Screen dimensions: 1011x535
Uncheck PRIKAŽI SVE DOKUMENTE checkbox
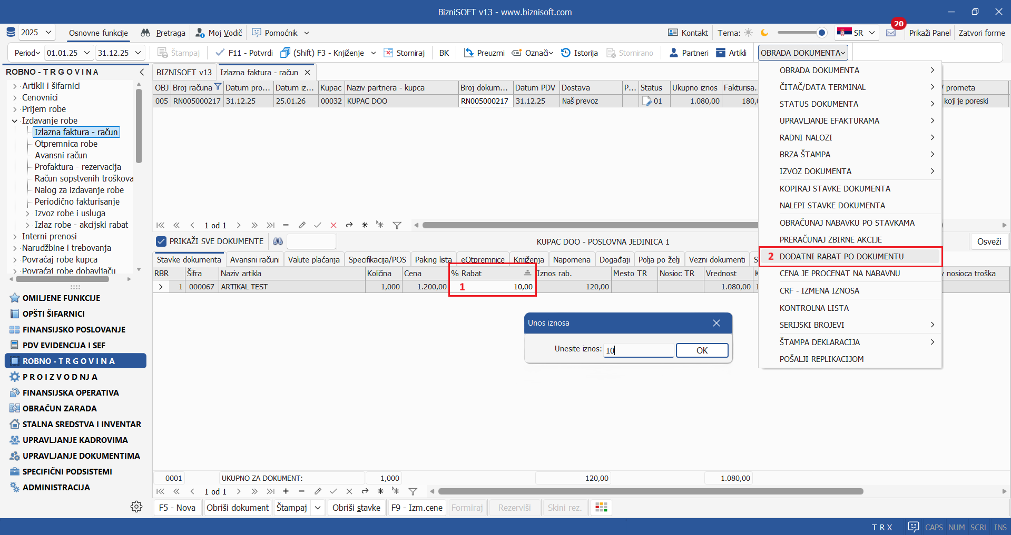point(161,241)
